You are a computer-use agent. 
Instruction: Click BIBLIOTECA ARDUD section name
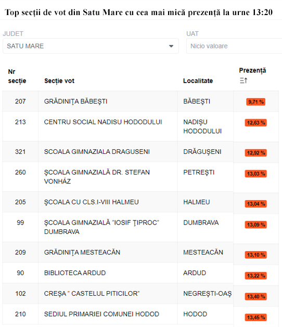pos(75,273)
